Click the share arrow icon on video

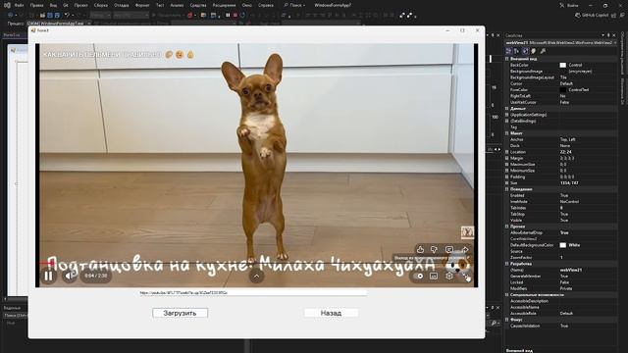point(464,250)
